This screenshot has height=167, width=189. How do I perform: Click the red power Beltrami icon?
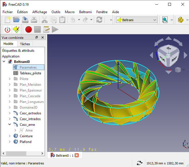pyautogui.click(x=7, y=29)
